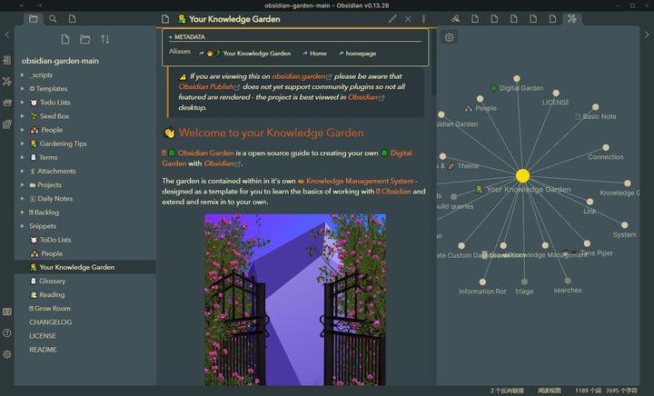Collapse the left sidebar with chevron
Viewport: 654px width, 396px height.
(7, 35)
